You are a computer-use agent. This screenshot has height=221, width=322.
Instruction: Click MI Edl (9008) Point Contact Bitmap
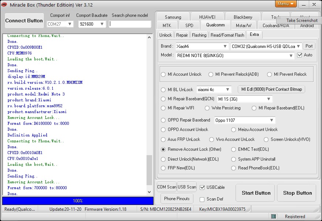[x=271, y=89]
